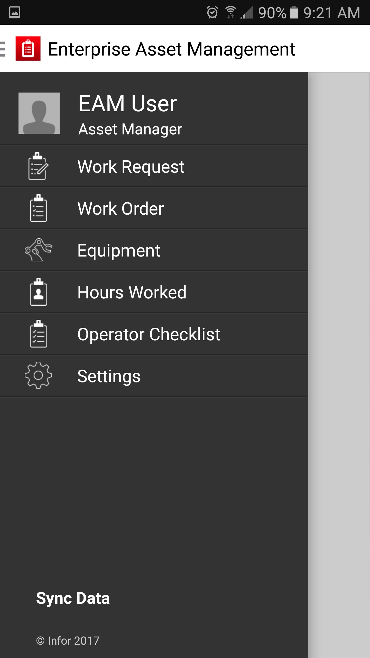370x658 pixels.
Task: Collapse the drawer using the hamburger icon
Action: point(3,49)
